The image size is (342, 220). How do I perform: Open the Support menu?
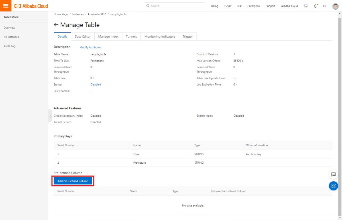[270, 6]
